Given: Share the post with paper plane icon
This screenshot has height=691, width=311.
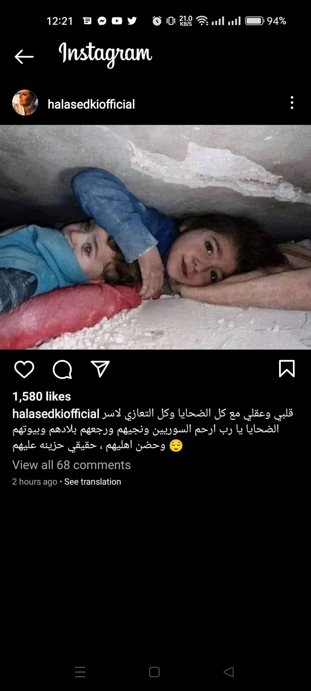Looking at the screenshot, I should [100, 369].
